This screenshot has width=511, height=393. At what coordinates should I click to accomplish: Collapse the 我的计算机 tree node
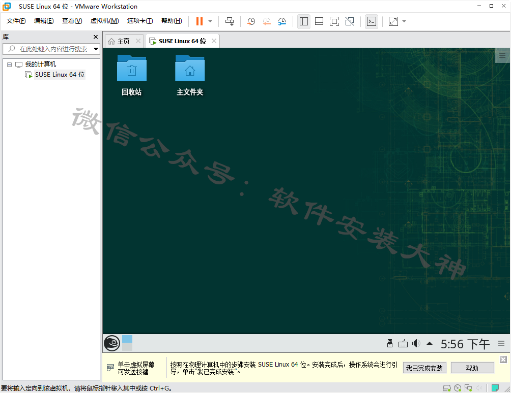click(10, 64)
